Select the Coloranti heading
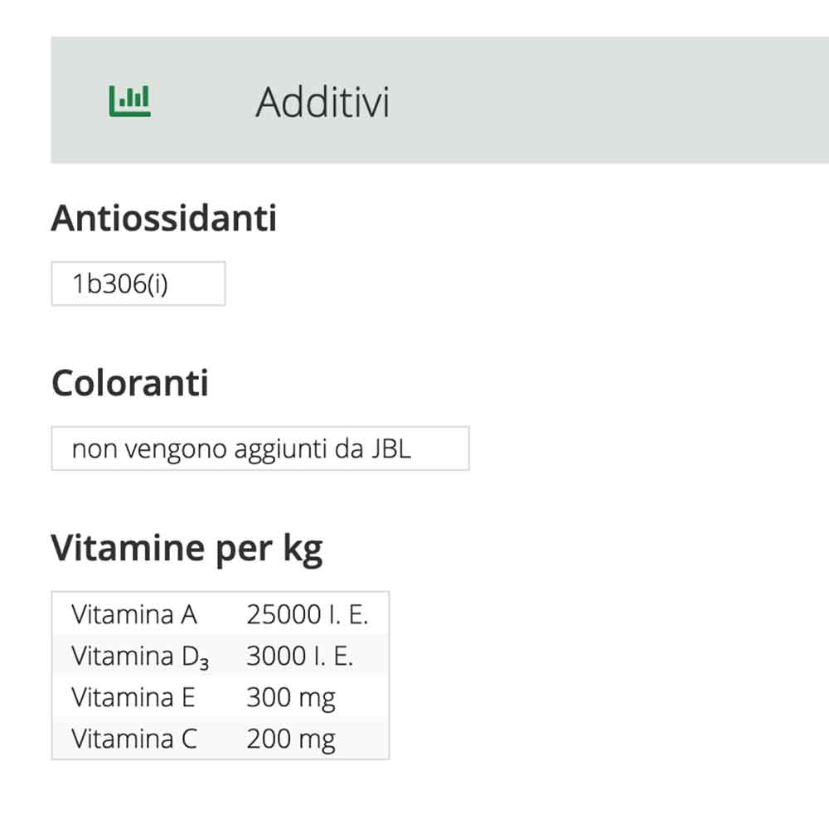 [x=130, y=383]
